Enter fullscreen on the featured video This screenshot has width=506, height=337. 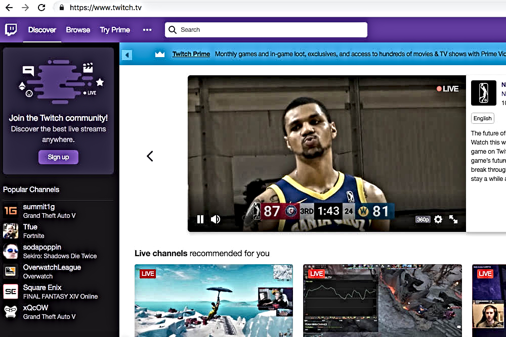pyautogui.click(x=453, y=219)
